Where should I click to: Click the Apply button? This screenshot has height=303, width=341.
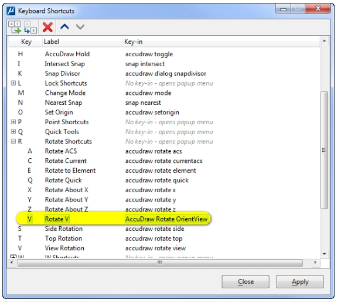(x=300, y=282)
